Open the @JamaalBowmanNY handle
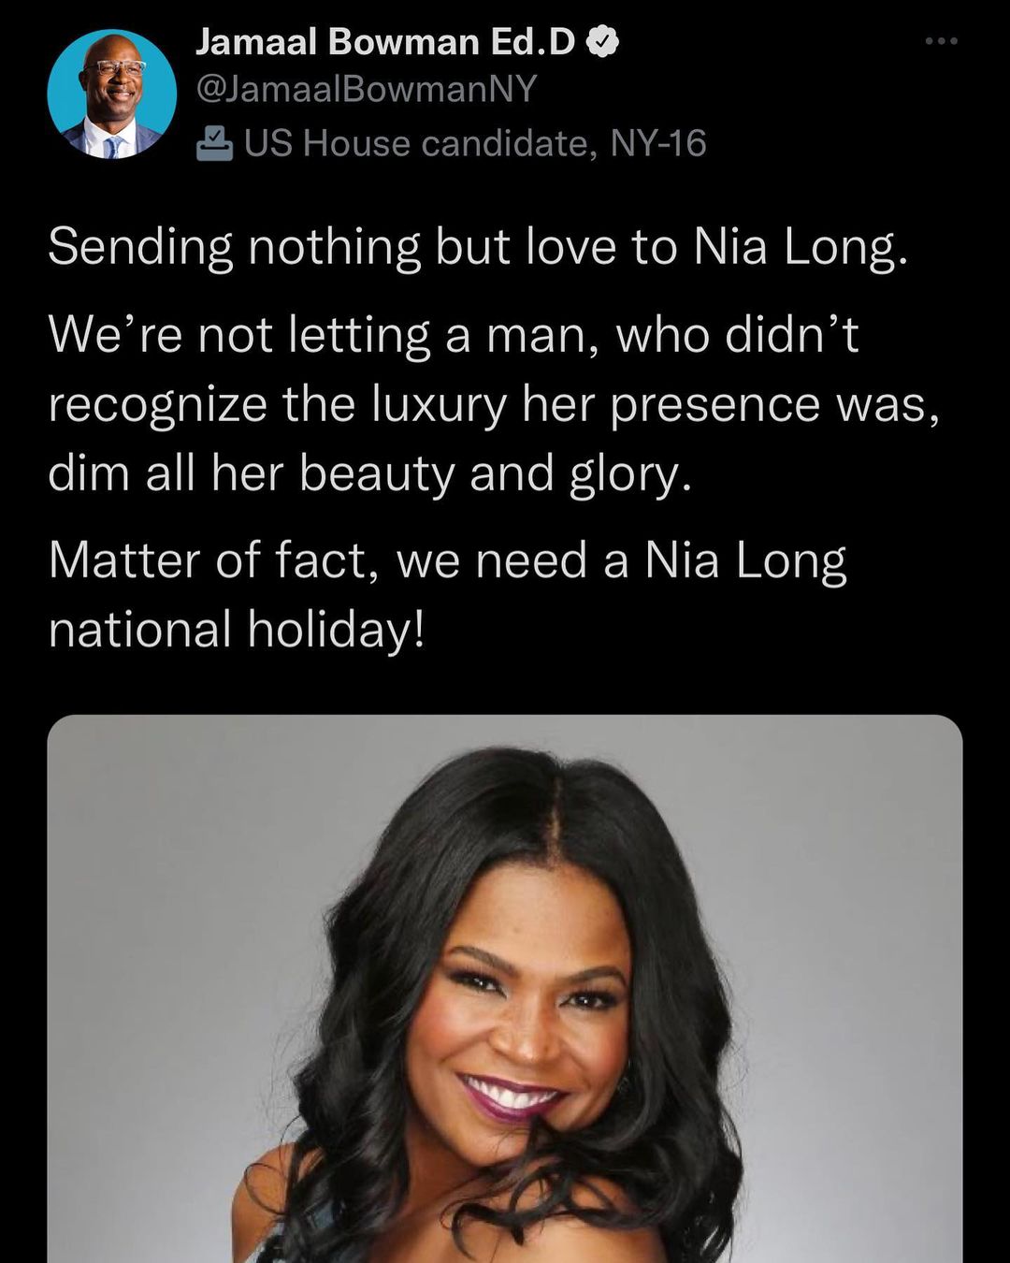Screen dimensions: 1010x1263 (x=366, y=89)
